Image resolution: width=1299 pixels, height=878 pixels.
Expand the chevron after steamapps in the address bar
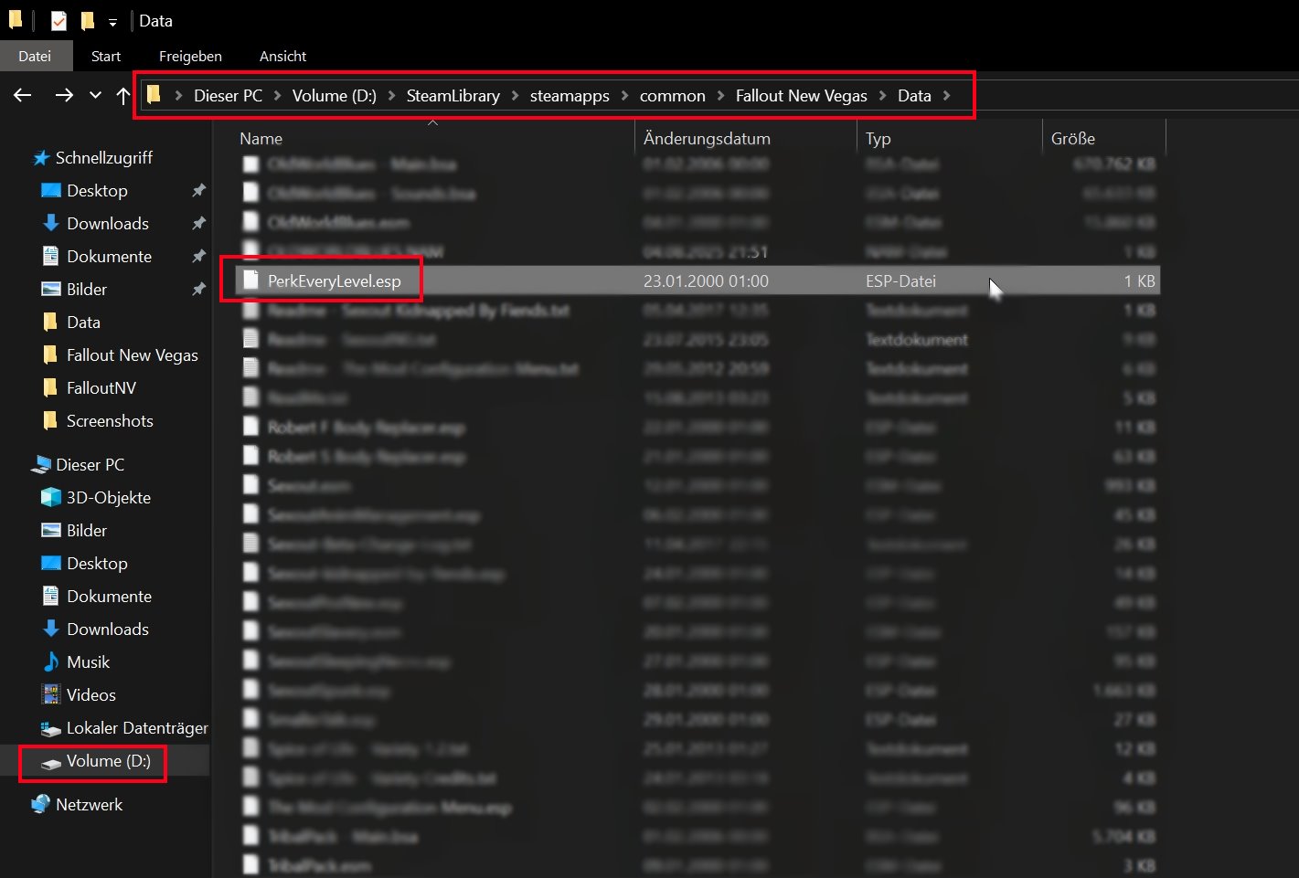pyautogui.click(x=624, y=96)
